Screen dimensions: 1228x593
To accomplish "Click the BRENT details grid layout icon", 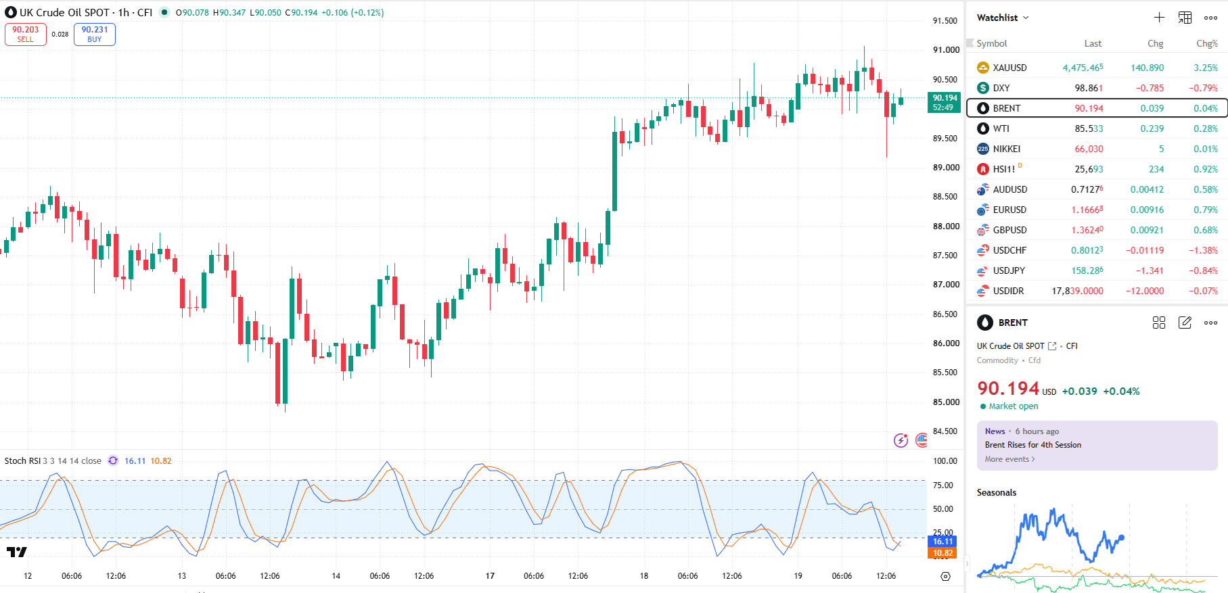I will [x=1159, y=323].
